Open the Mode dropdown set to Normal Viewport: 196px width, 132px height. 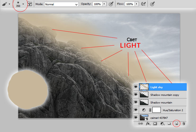[x=61, y=4]
